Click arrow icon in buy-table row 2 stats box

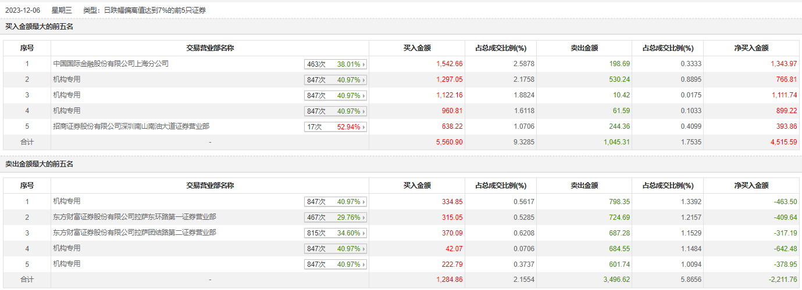365,80
